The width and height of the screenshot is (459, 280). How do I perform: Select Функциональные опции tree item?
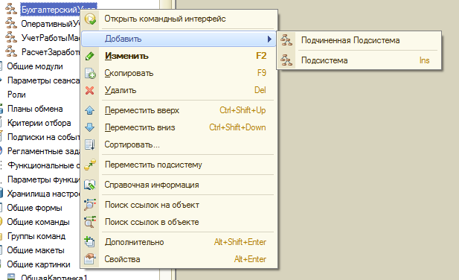pos(43,165)
